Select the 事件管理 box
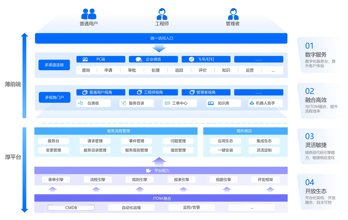This screenshot has height=220, width=348. 137,141
